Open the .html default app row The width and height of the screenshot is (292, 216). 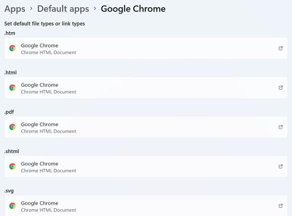pos(146,88)
